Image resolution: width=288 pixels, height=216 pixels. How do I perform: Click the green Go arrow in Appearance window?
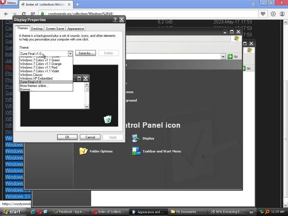pos(230,56)
